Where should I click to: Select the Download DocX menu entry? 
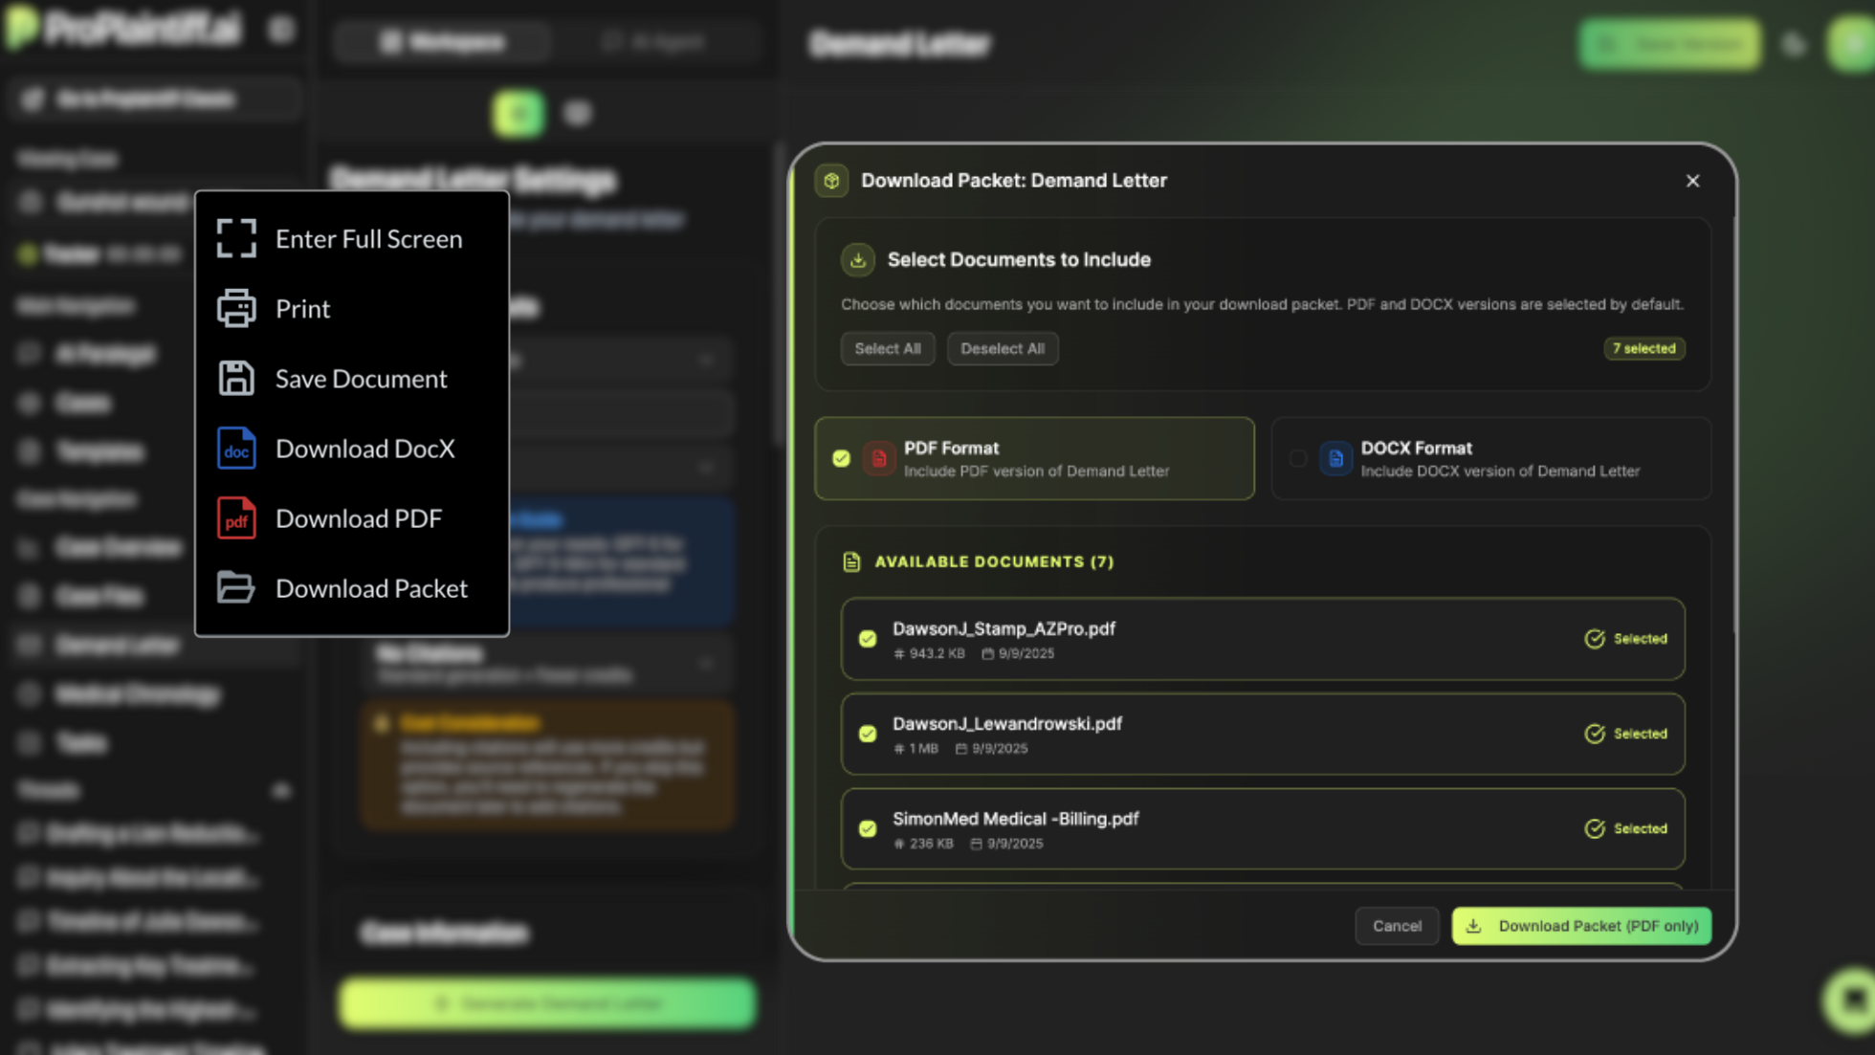(x=364, y=449)
